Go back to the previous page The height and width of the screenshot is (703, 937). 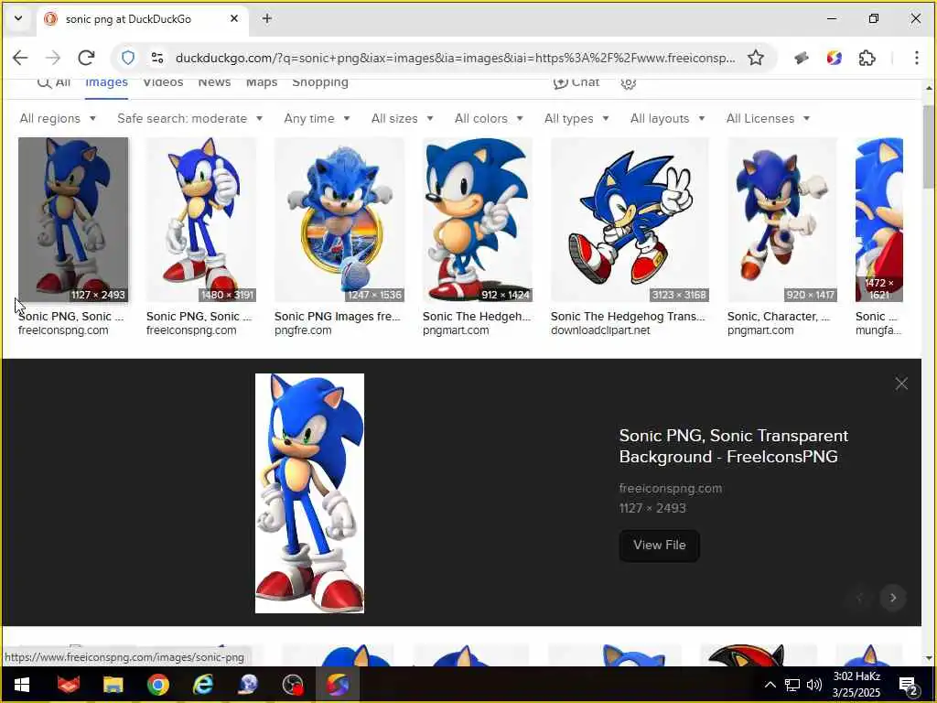[20, 58]
